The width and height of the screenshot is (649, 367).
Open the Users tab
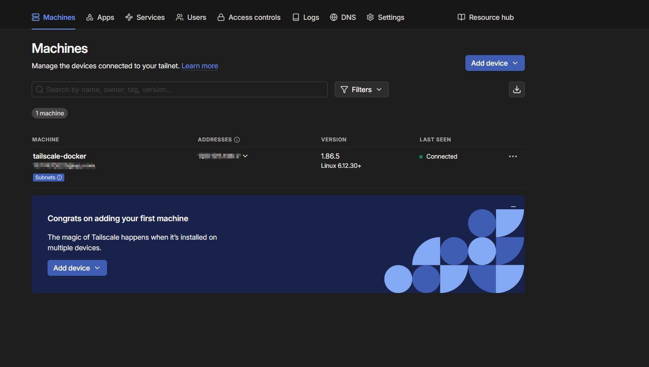point(191,17)
